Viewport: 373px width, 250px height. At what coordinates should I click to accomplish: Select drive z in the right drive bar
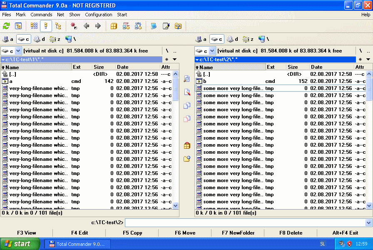click(249, 39)
